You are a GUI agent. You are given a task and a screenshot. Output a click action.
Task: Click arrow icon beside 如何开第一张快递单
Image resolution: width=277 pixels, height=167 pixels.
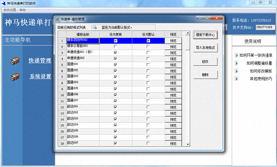(236, 55)
